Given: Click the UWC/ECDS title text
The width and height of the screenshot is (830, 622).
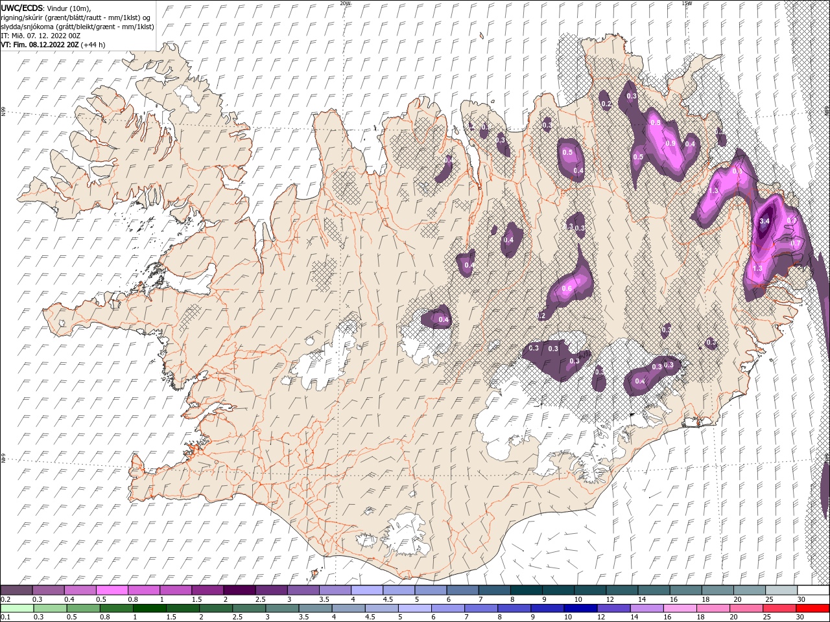Looking at the screenshot, I should point(23,8).
